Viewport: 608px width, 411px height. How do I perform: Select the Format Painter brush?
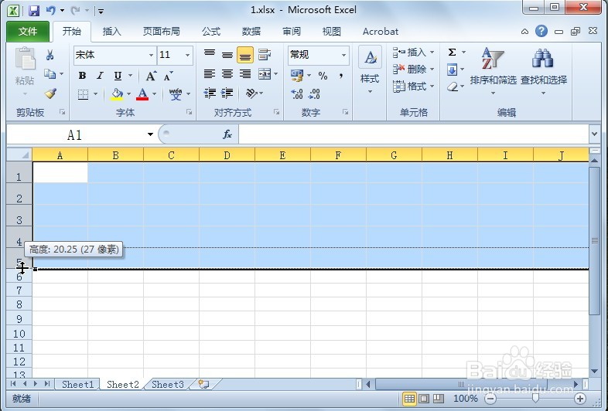point(50,93)
